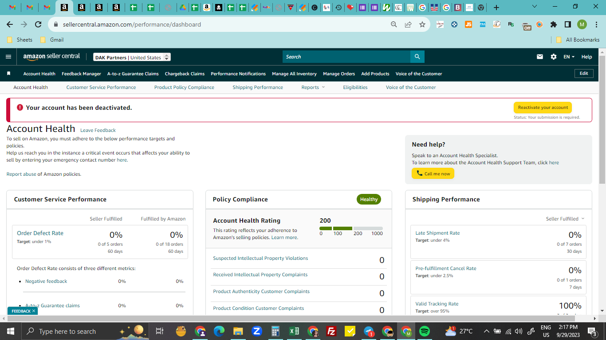606x340 pixels.
Task: Open the Chrome tab search chevron
Action: tap(534, 7)
